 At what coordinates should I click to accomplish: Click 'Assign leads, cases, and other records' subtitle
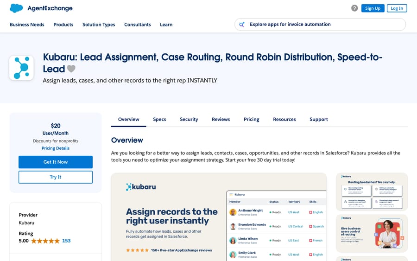pyautogui.click(x=130, y=80)
